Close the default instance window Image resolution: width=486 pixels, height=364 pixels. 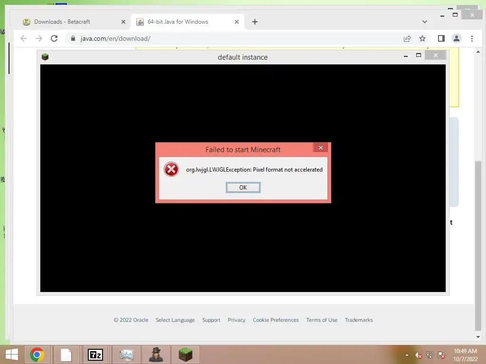coord(436,55)
